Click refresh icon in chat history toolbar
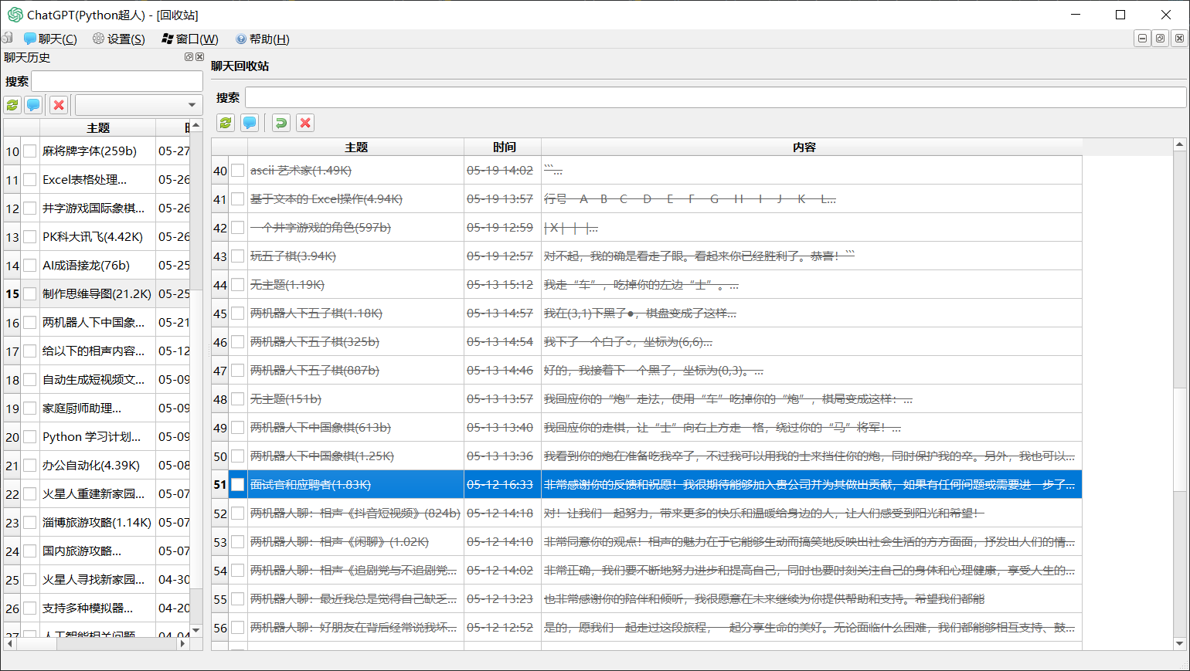 (x=12, y=105)
